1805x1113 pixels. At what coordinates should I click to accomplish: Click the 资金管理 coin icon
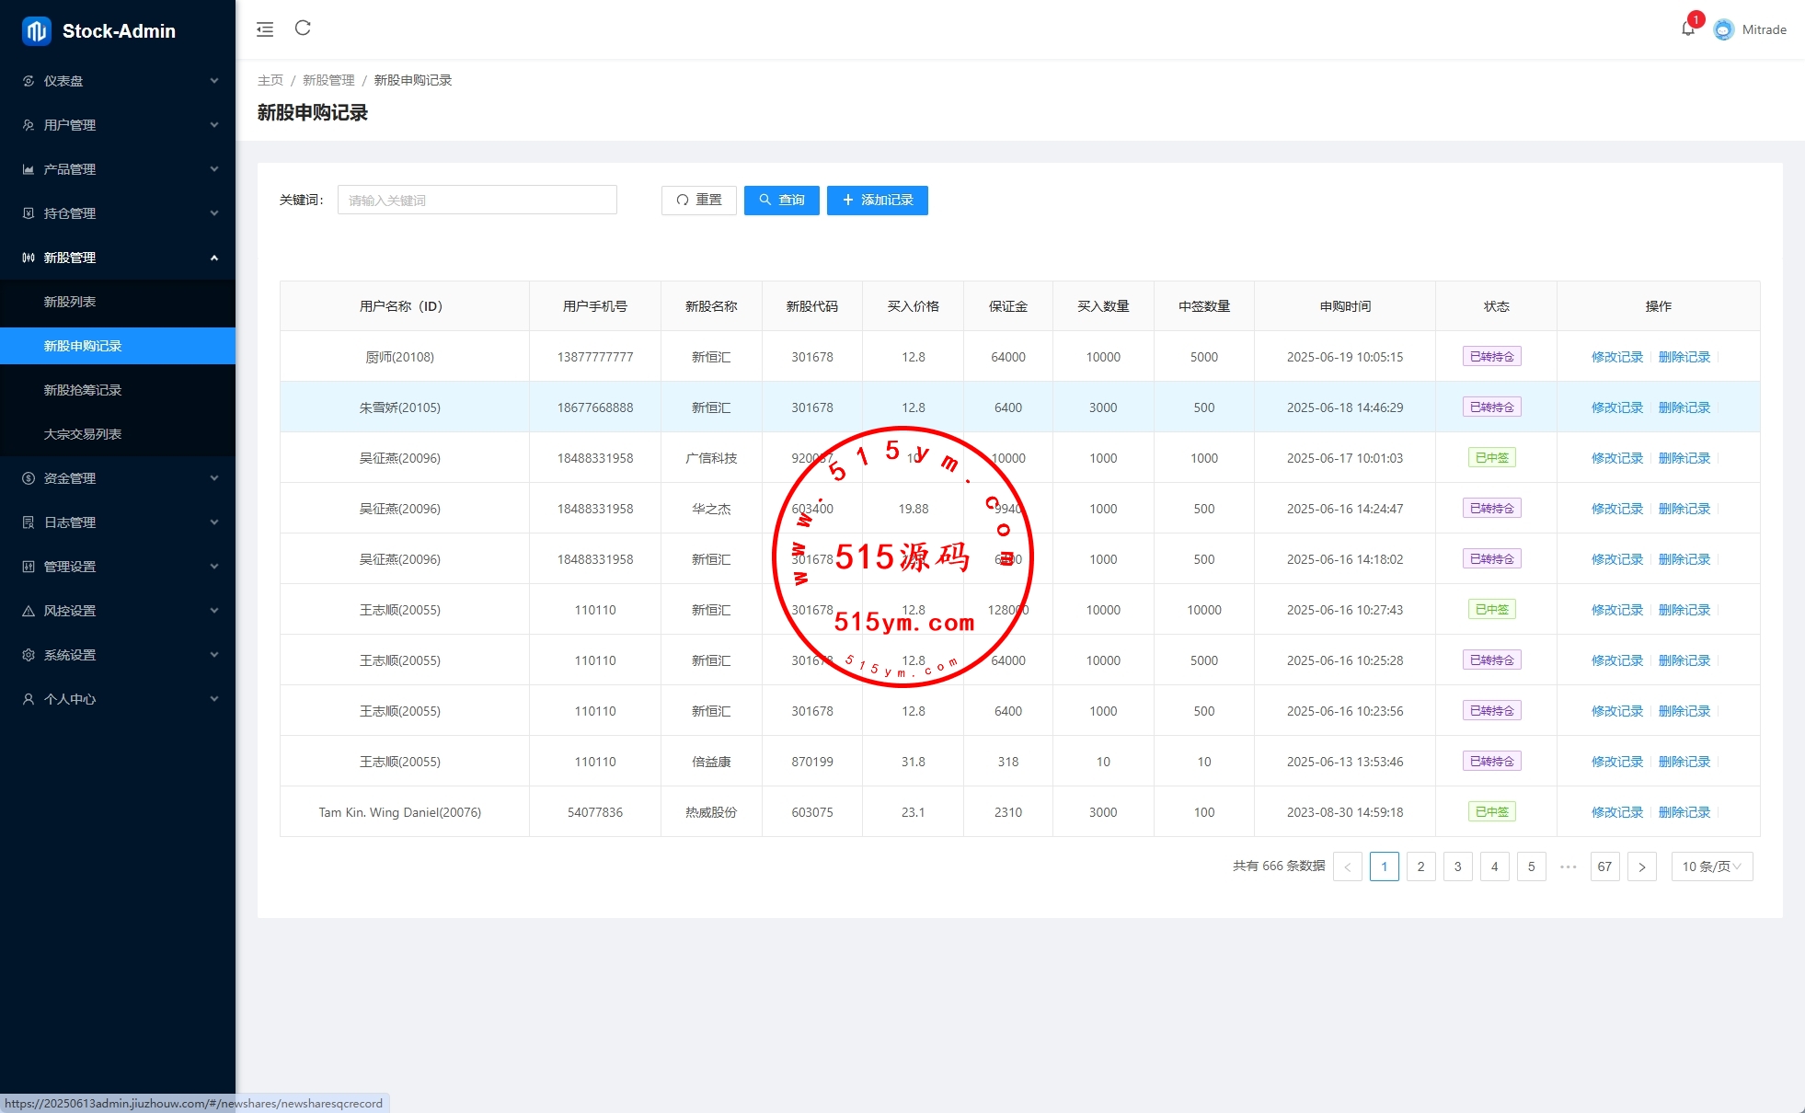coord(29,478)
